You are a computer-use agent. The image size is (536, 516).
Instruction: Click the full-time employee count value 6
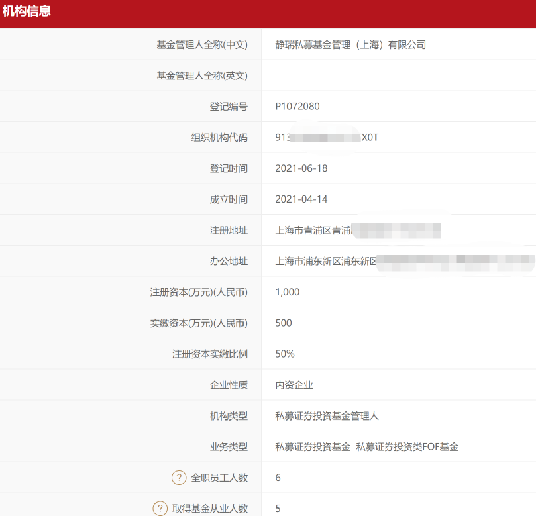277,477
